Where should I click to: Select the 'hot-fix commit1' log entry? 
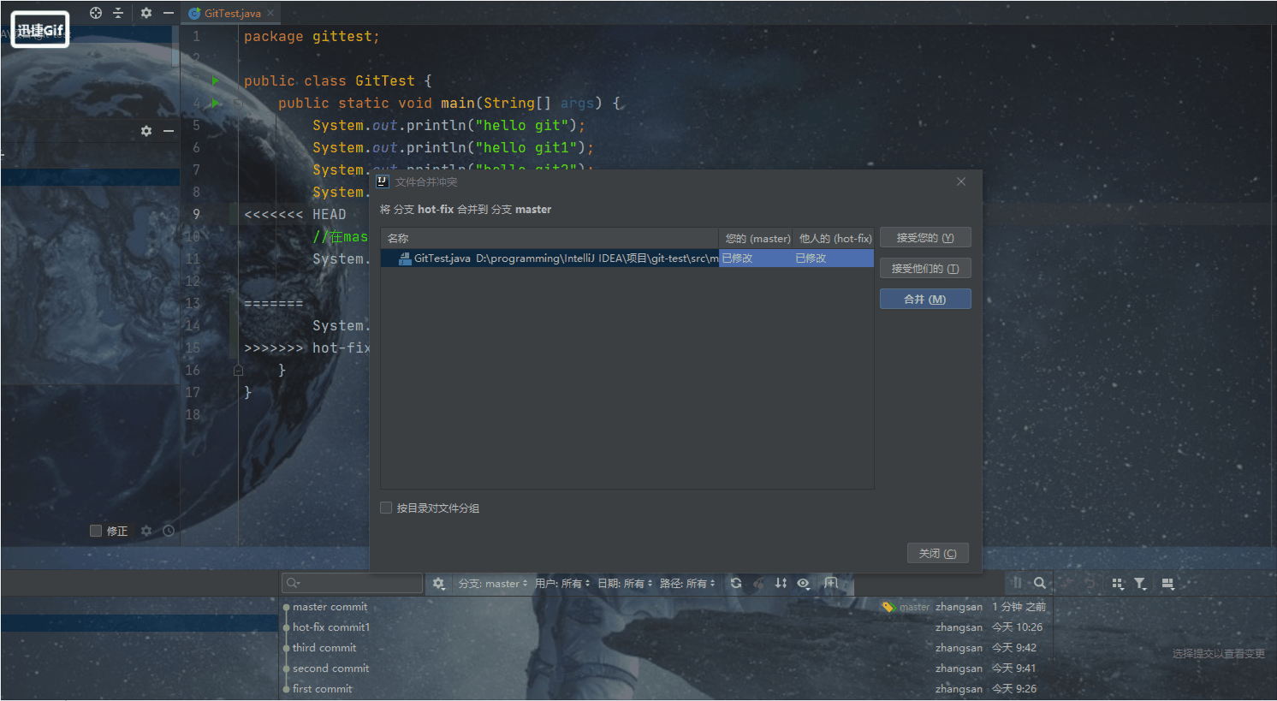point(331,627)
